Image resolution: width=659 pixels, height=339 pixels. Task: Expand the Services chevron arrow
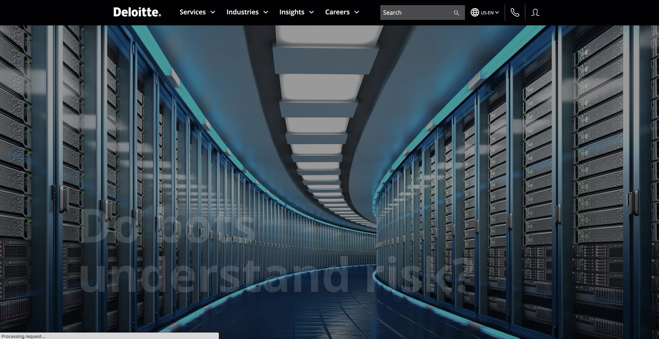[x=213, y=13]
